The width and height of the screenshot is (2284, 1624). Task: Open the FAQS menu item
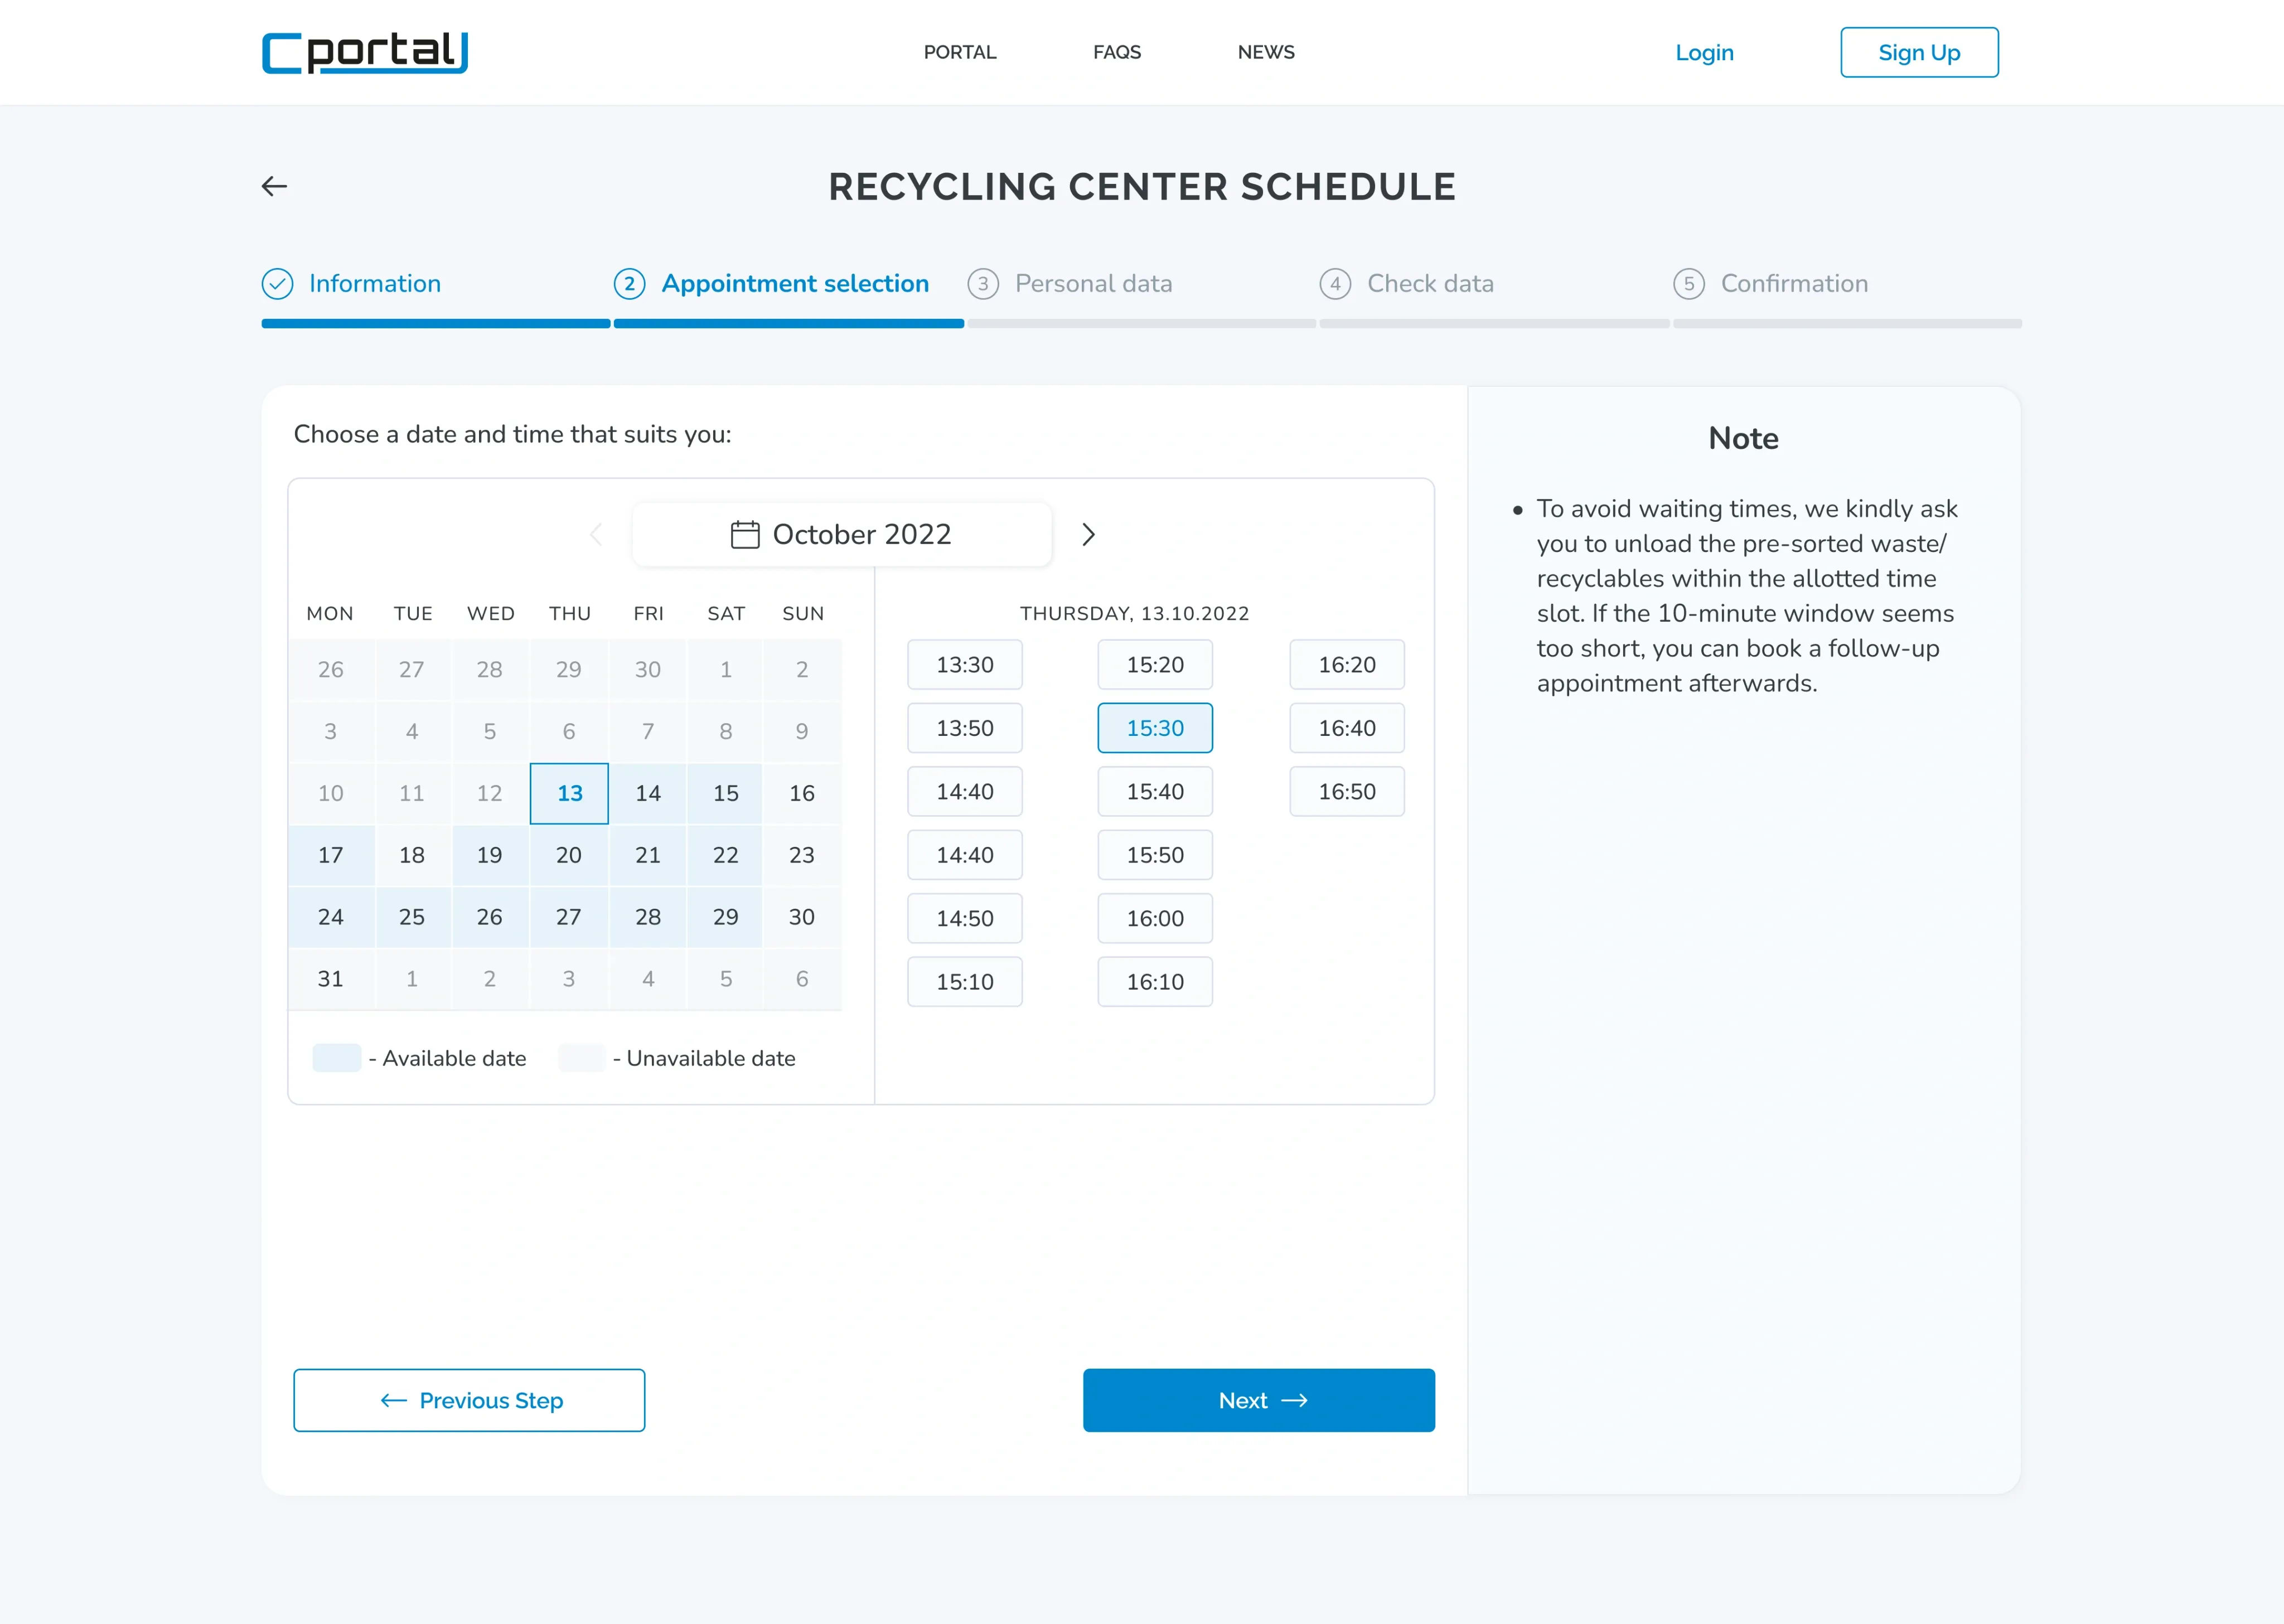click(x=1116, y=52)
